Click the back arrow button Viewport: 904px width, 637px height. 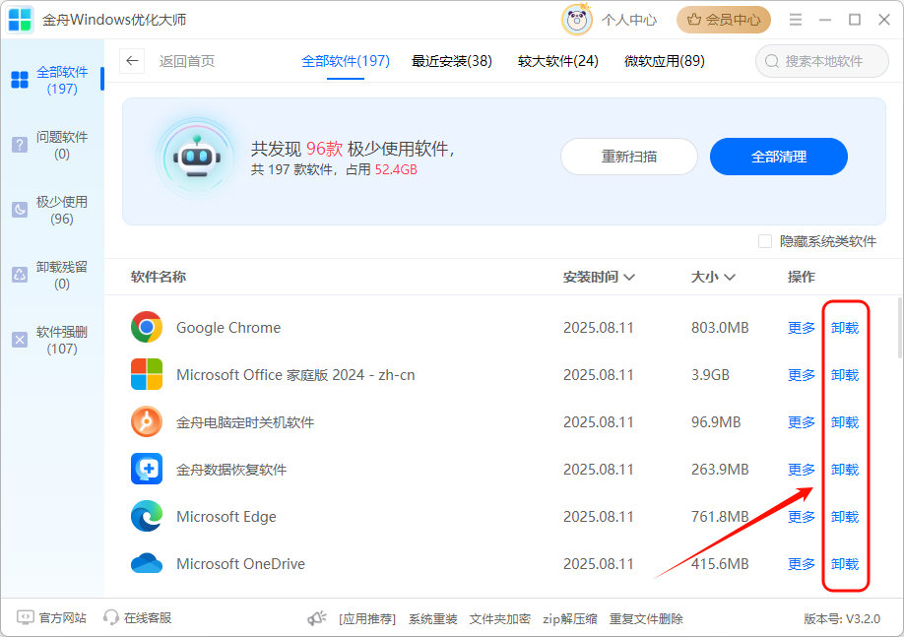[x=132, y=61]
